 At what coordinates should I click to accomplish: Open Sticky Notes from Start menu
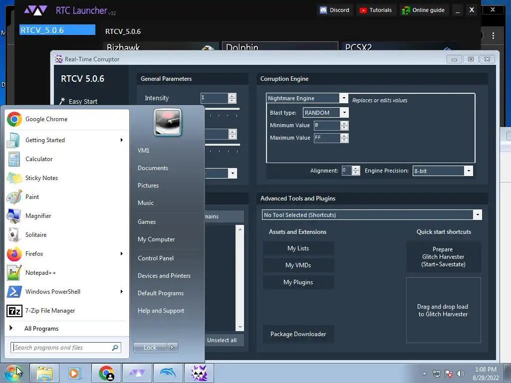67,178
